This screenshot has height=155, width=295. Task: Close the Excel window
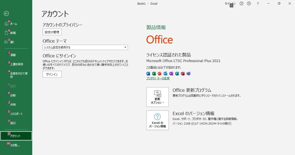pos(290,4)
